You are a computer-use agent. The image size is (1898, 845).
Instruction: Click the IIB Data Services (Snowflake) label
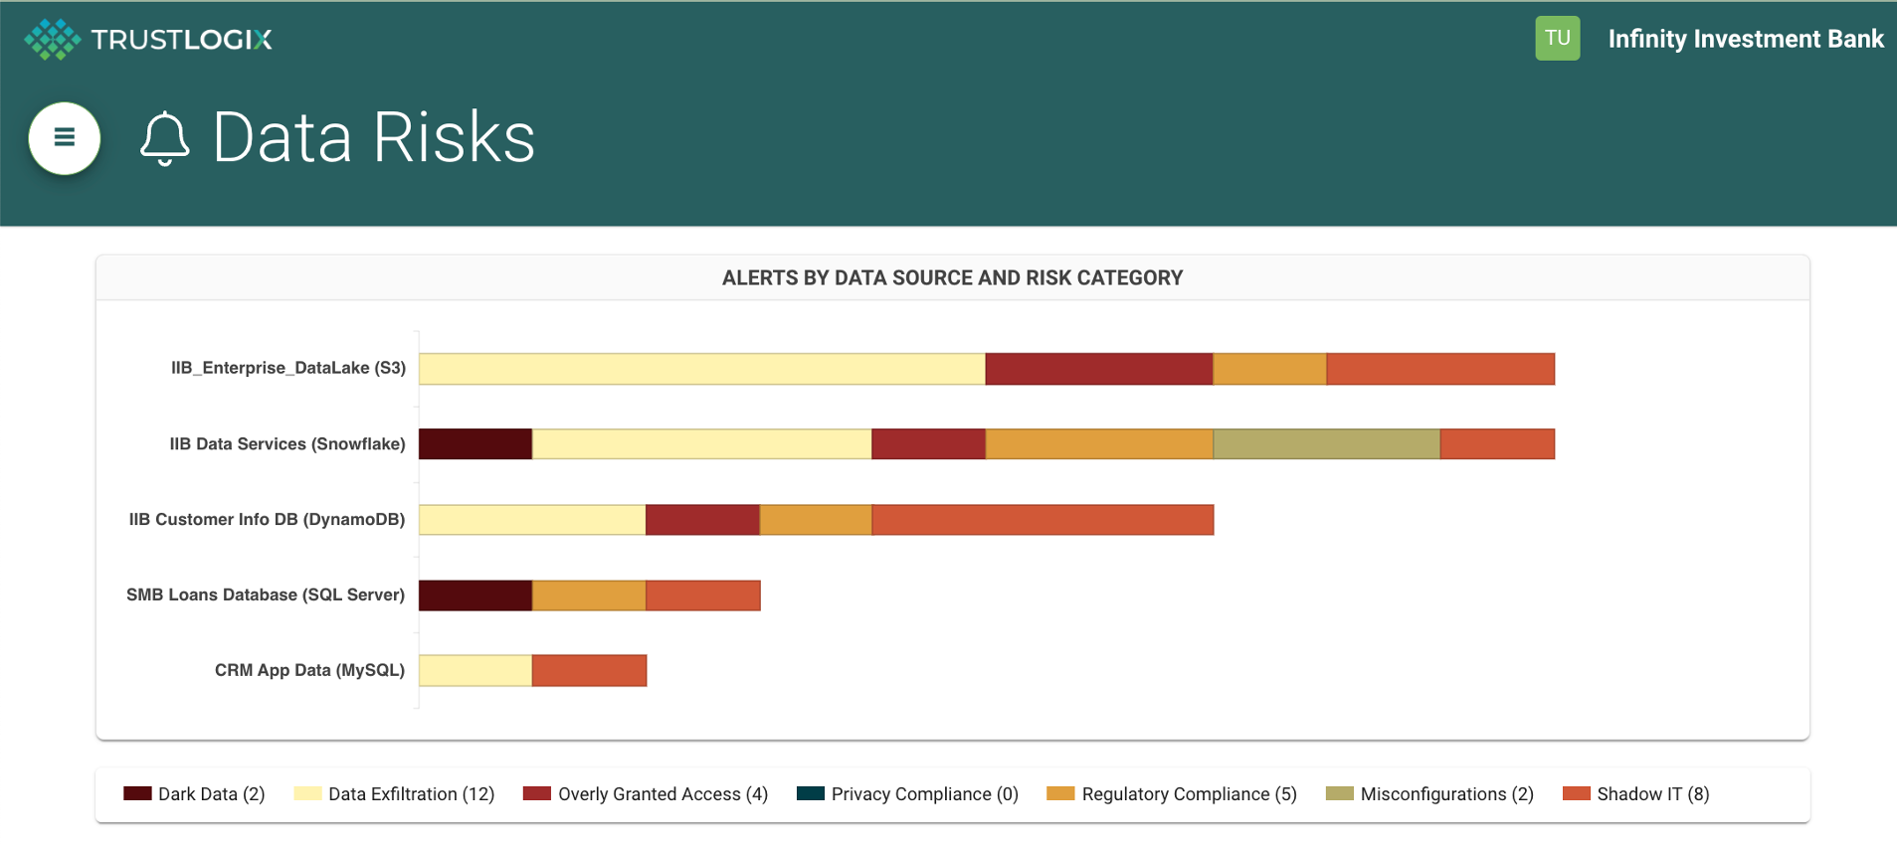(x=286, y=444)
